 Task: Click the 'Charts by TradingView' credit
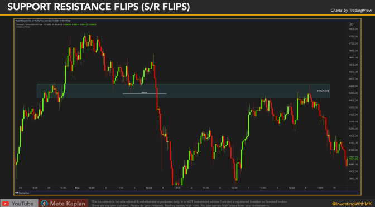point(352,10)
